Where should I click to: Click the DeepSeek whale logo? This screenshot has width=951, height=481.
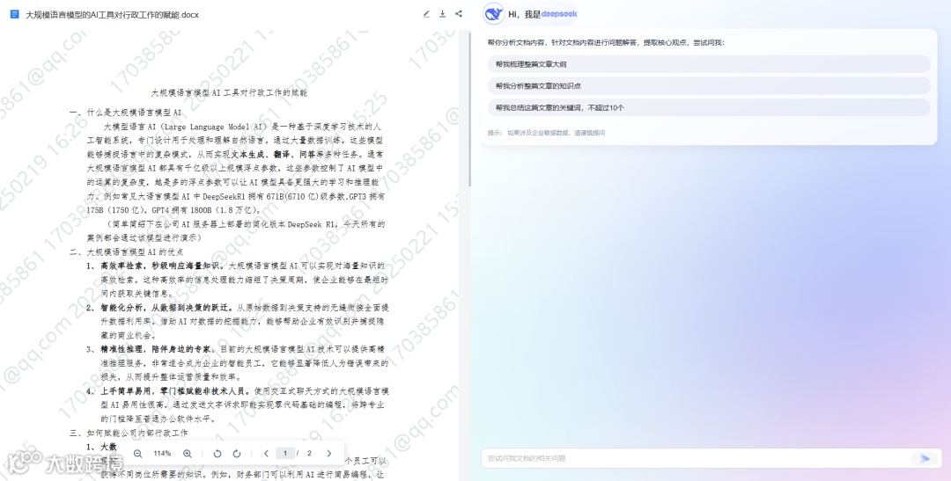(494, 14)
